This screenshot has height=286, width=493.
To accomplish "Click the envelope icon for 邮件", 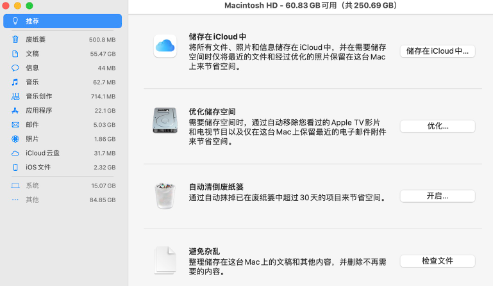I will tap(15, 125).
